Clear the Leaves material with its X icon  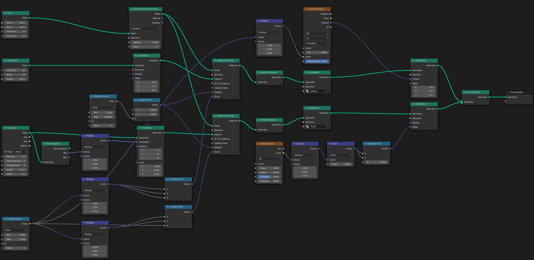coord(326,91)
